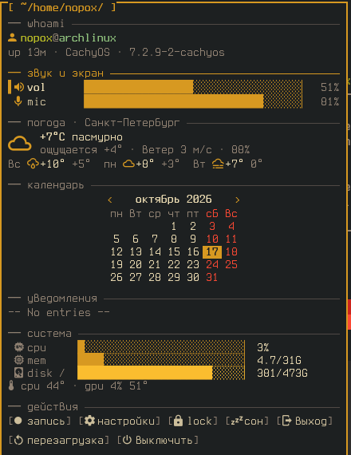The height and width of the screenshot is (455, 351).
Task: Click Monday's cloud forecast icon
Action: [128, 164]
